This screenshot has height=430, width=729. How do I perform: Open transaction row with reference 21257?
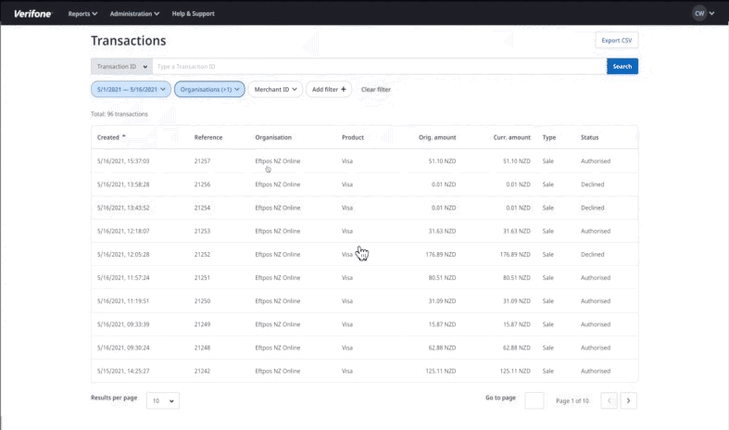pos(363,161)
